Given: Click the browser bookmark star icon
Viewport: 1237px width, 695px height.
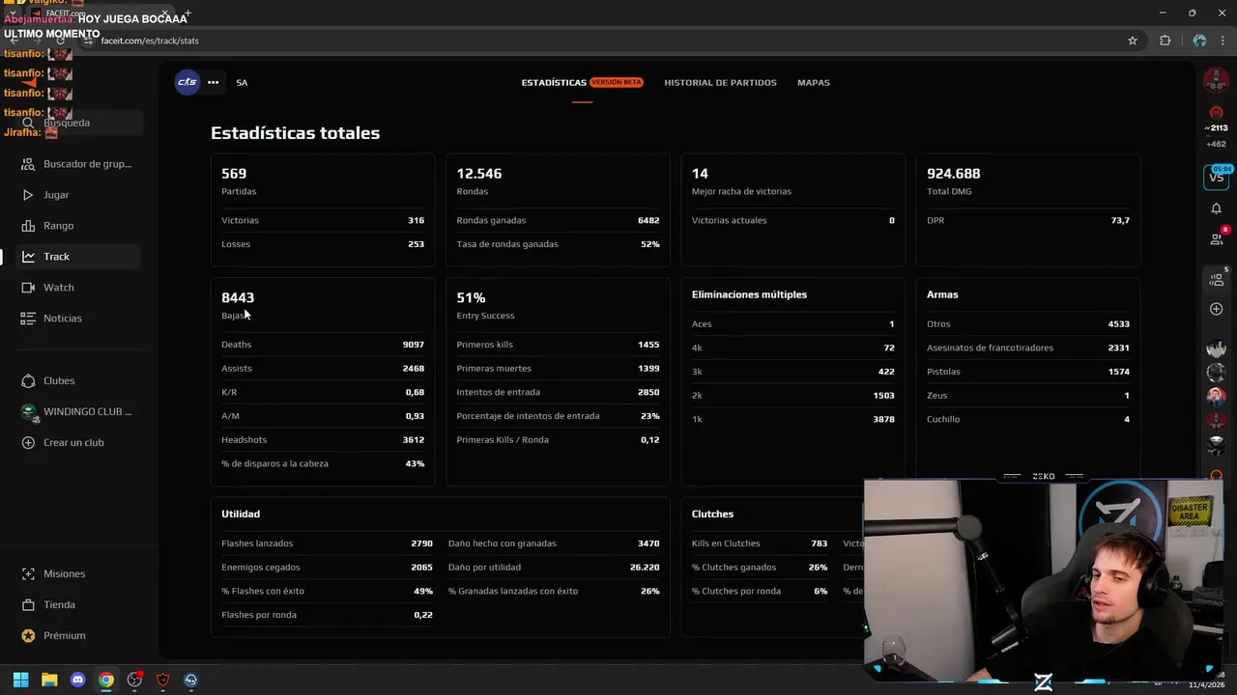Looking at the screenshot, I should coord(1133,41).
